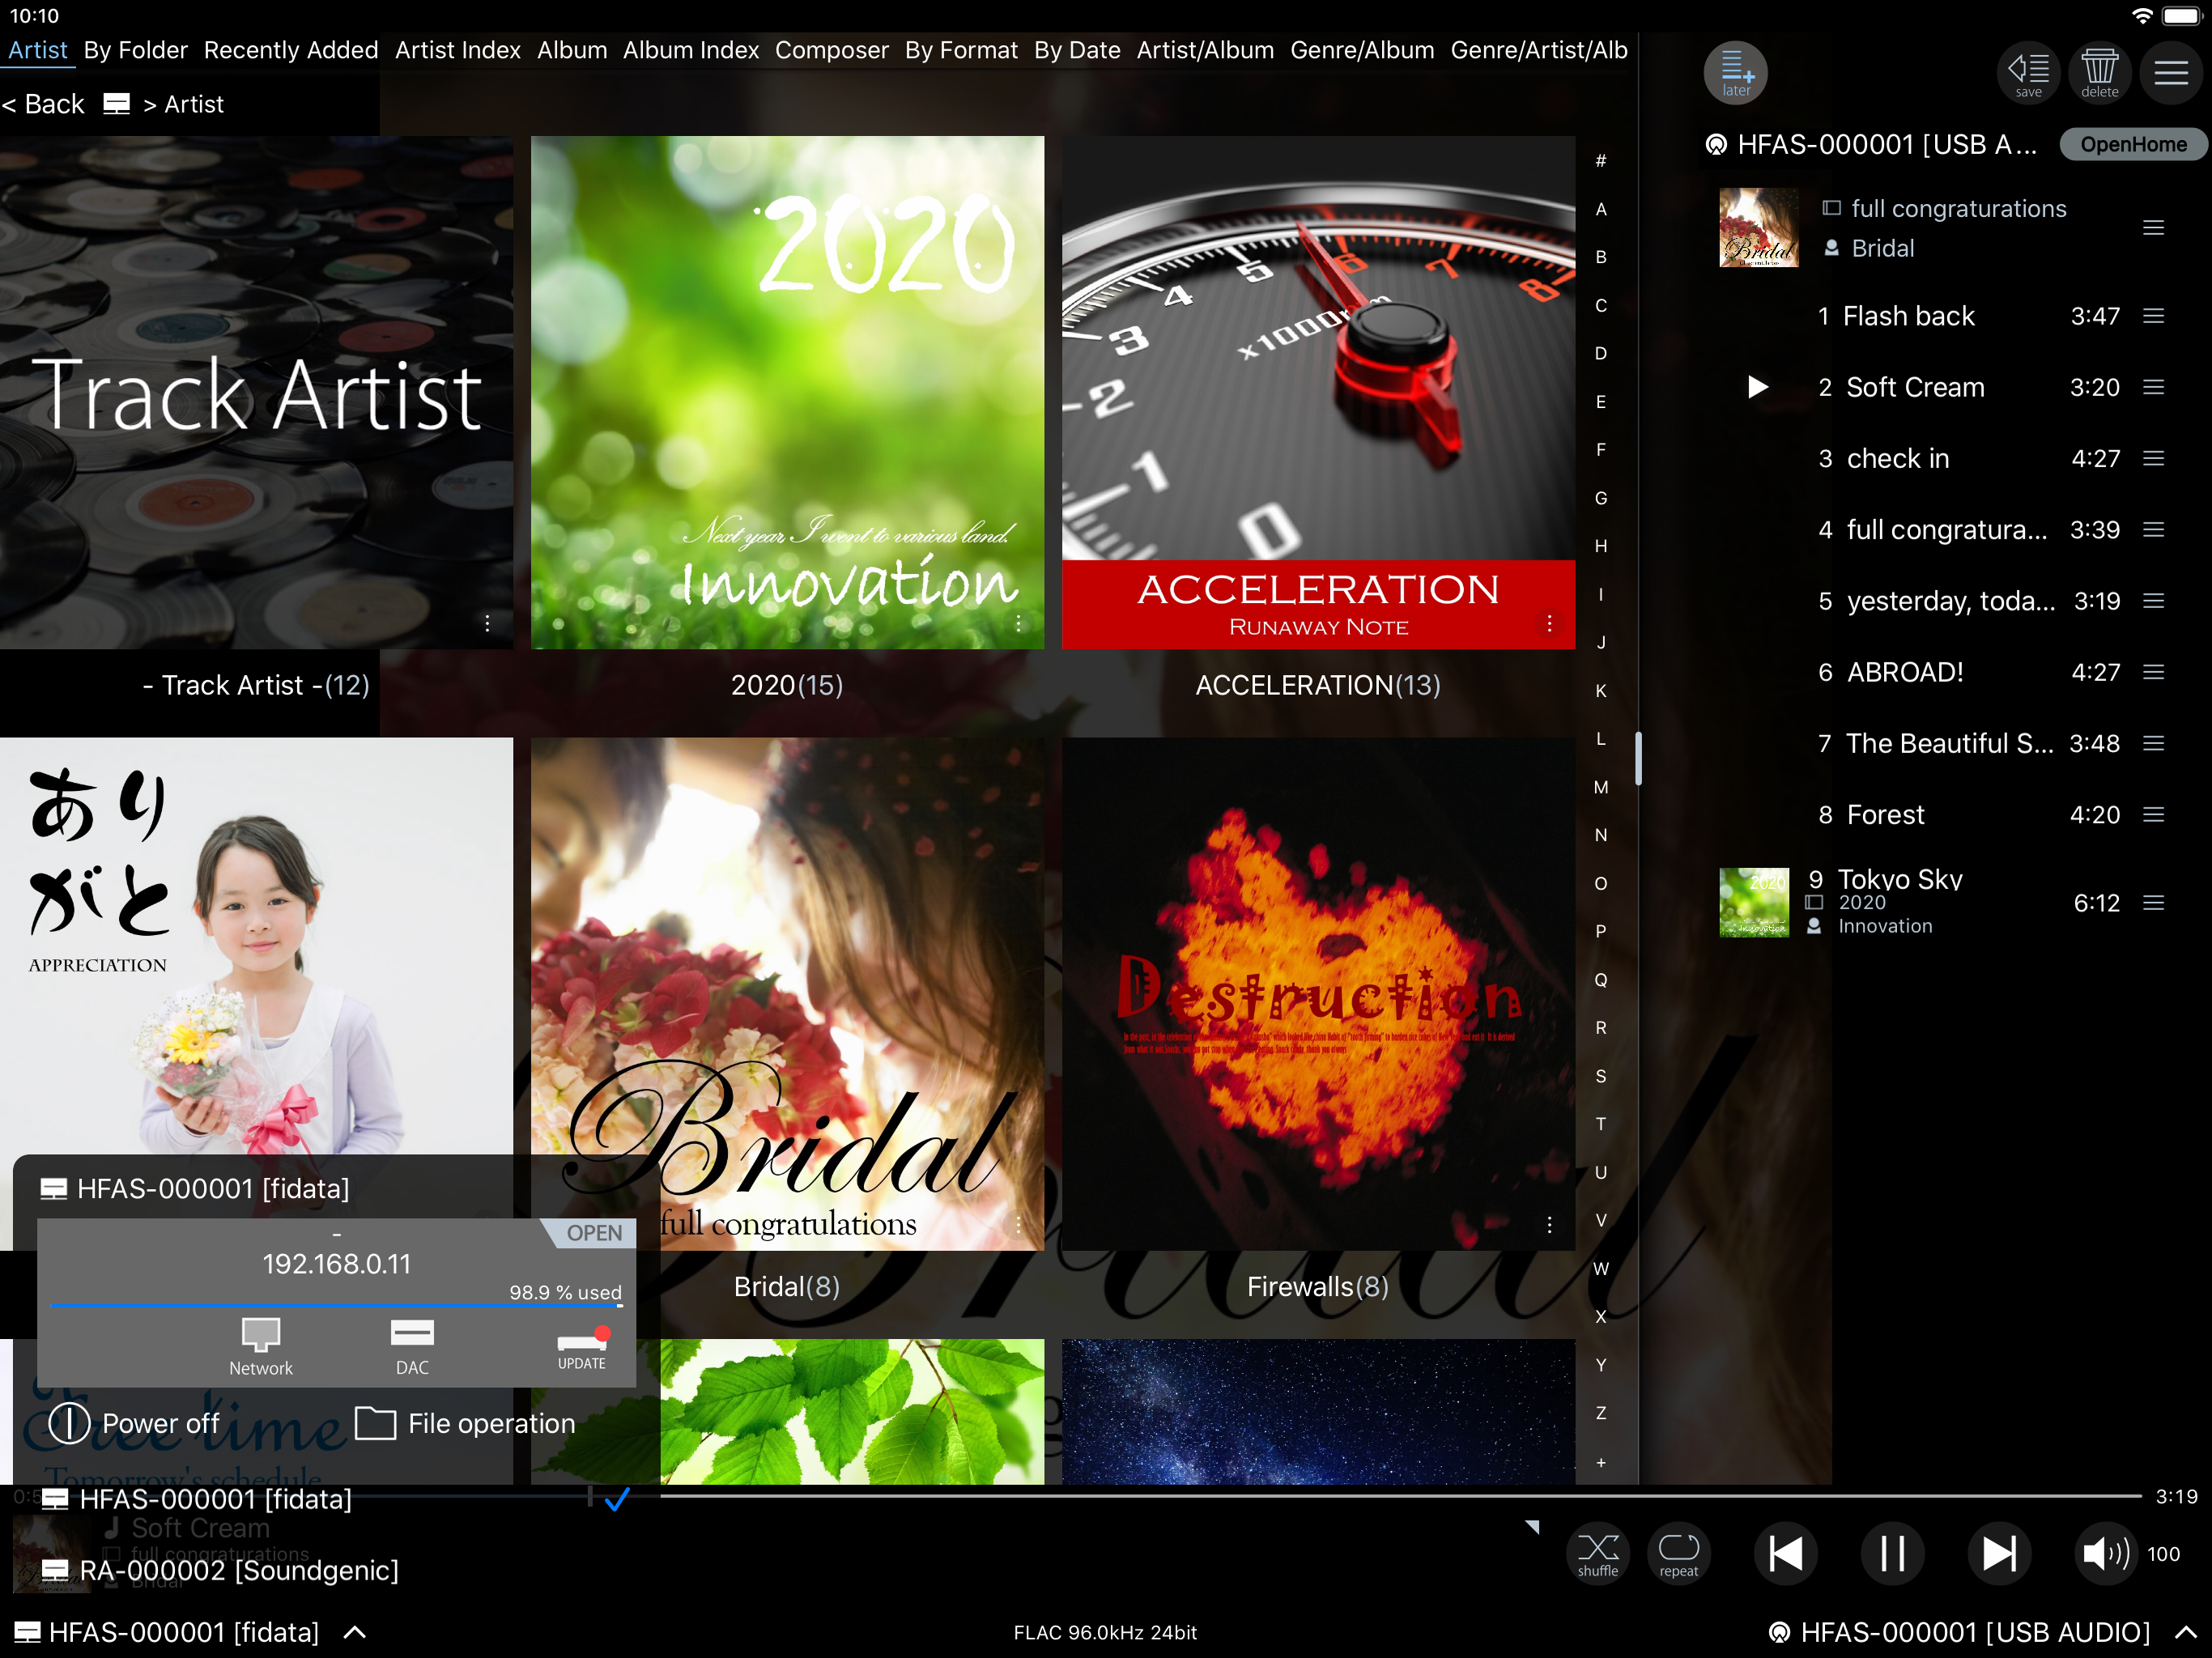Open the three-dot menu on ACCELERATION album
This screenshot has height=1658, width=2212.
(1549, 623)
